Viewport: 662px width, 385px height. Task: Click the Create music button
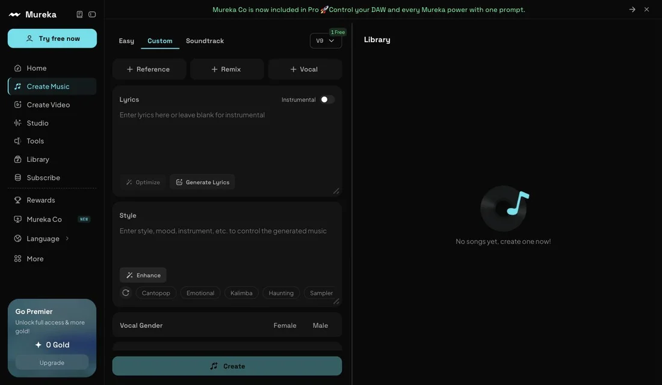(227, 366)
